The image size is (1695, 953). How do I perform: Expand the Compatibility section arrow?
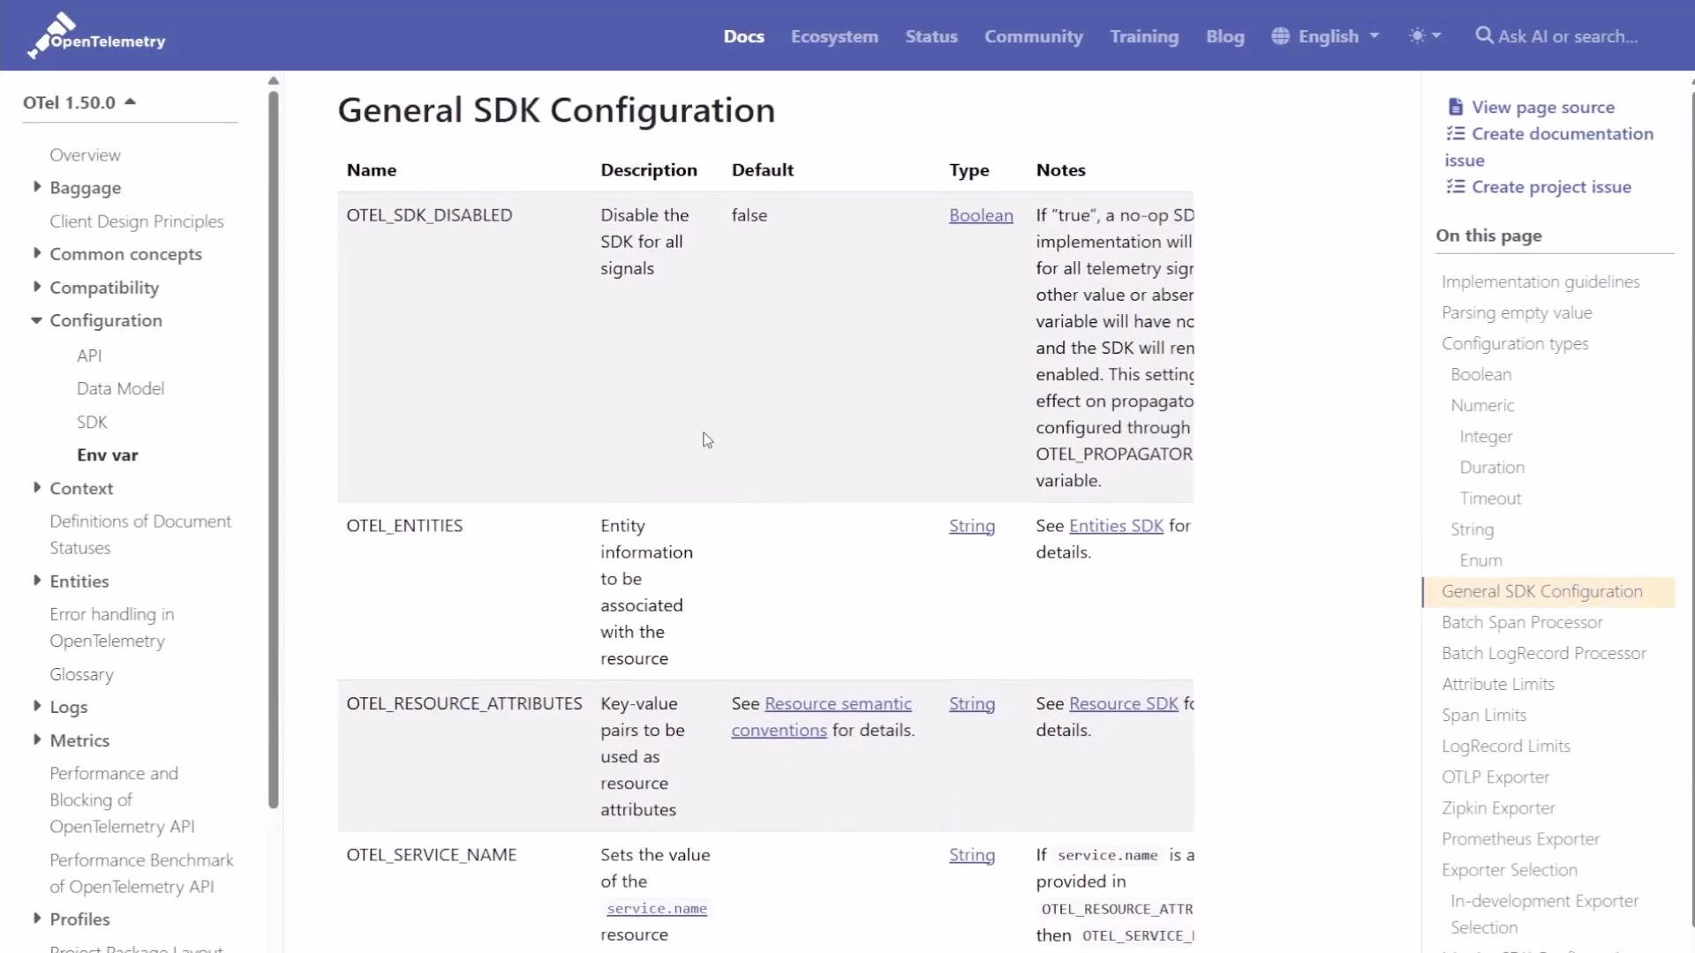[36, 286]
